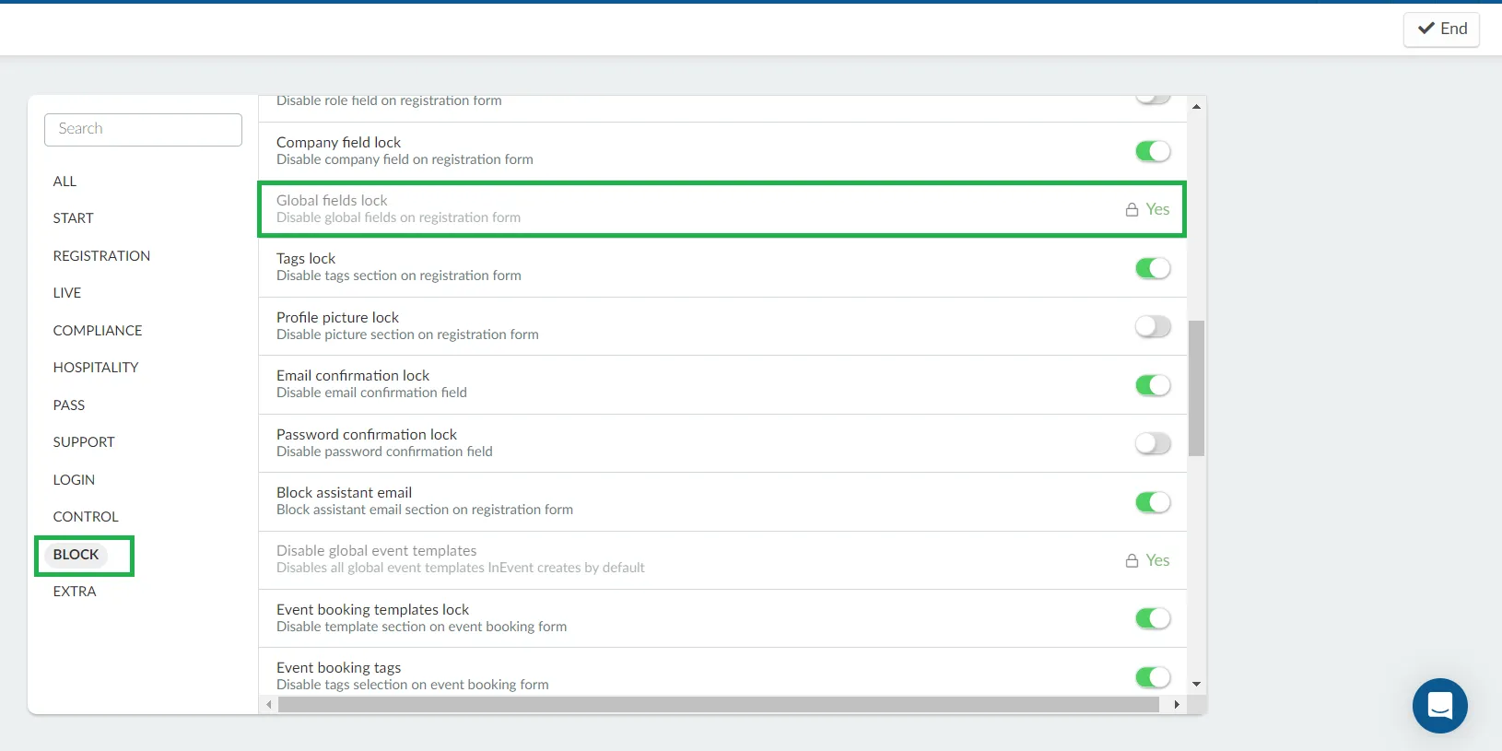
Task: Open the REGISTRATION category
Action: (101, 256)
